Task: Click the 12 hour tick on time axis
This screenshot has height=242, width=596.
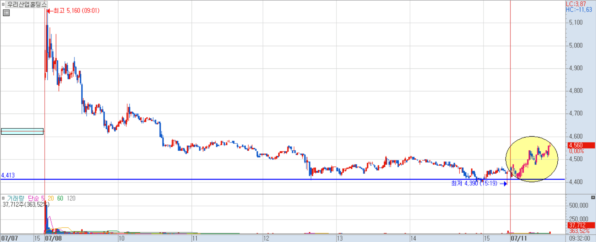Action: coord(266,238)
